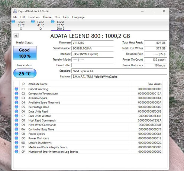Click the 25 °C temperature button

click(25, 74)
